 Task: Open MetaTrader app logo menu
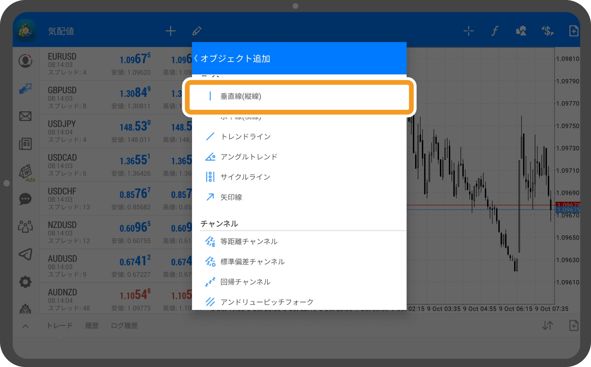tap(26, 31)
